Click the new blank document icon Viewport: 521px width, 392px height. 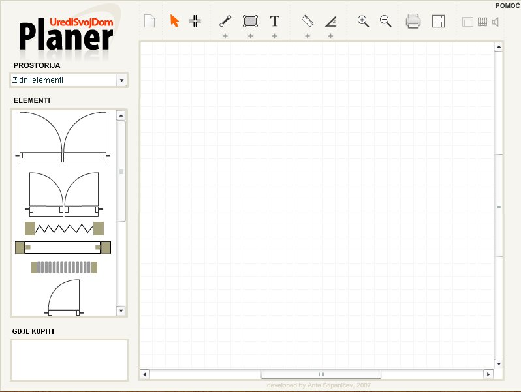tap(150, 21)
